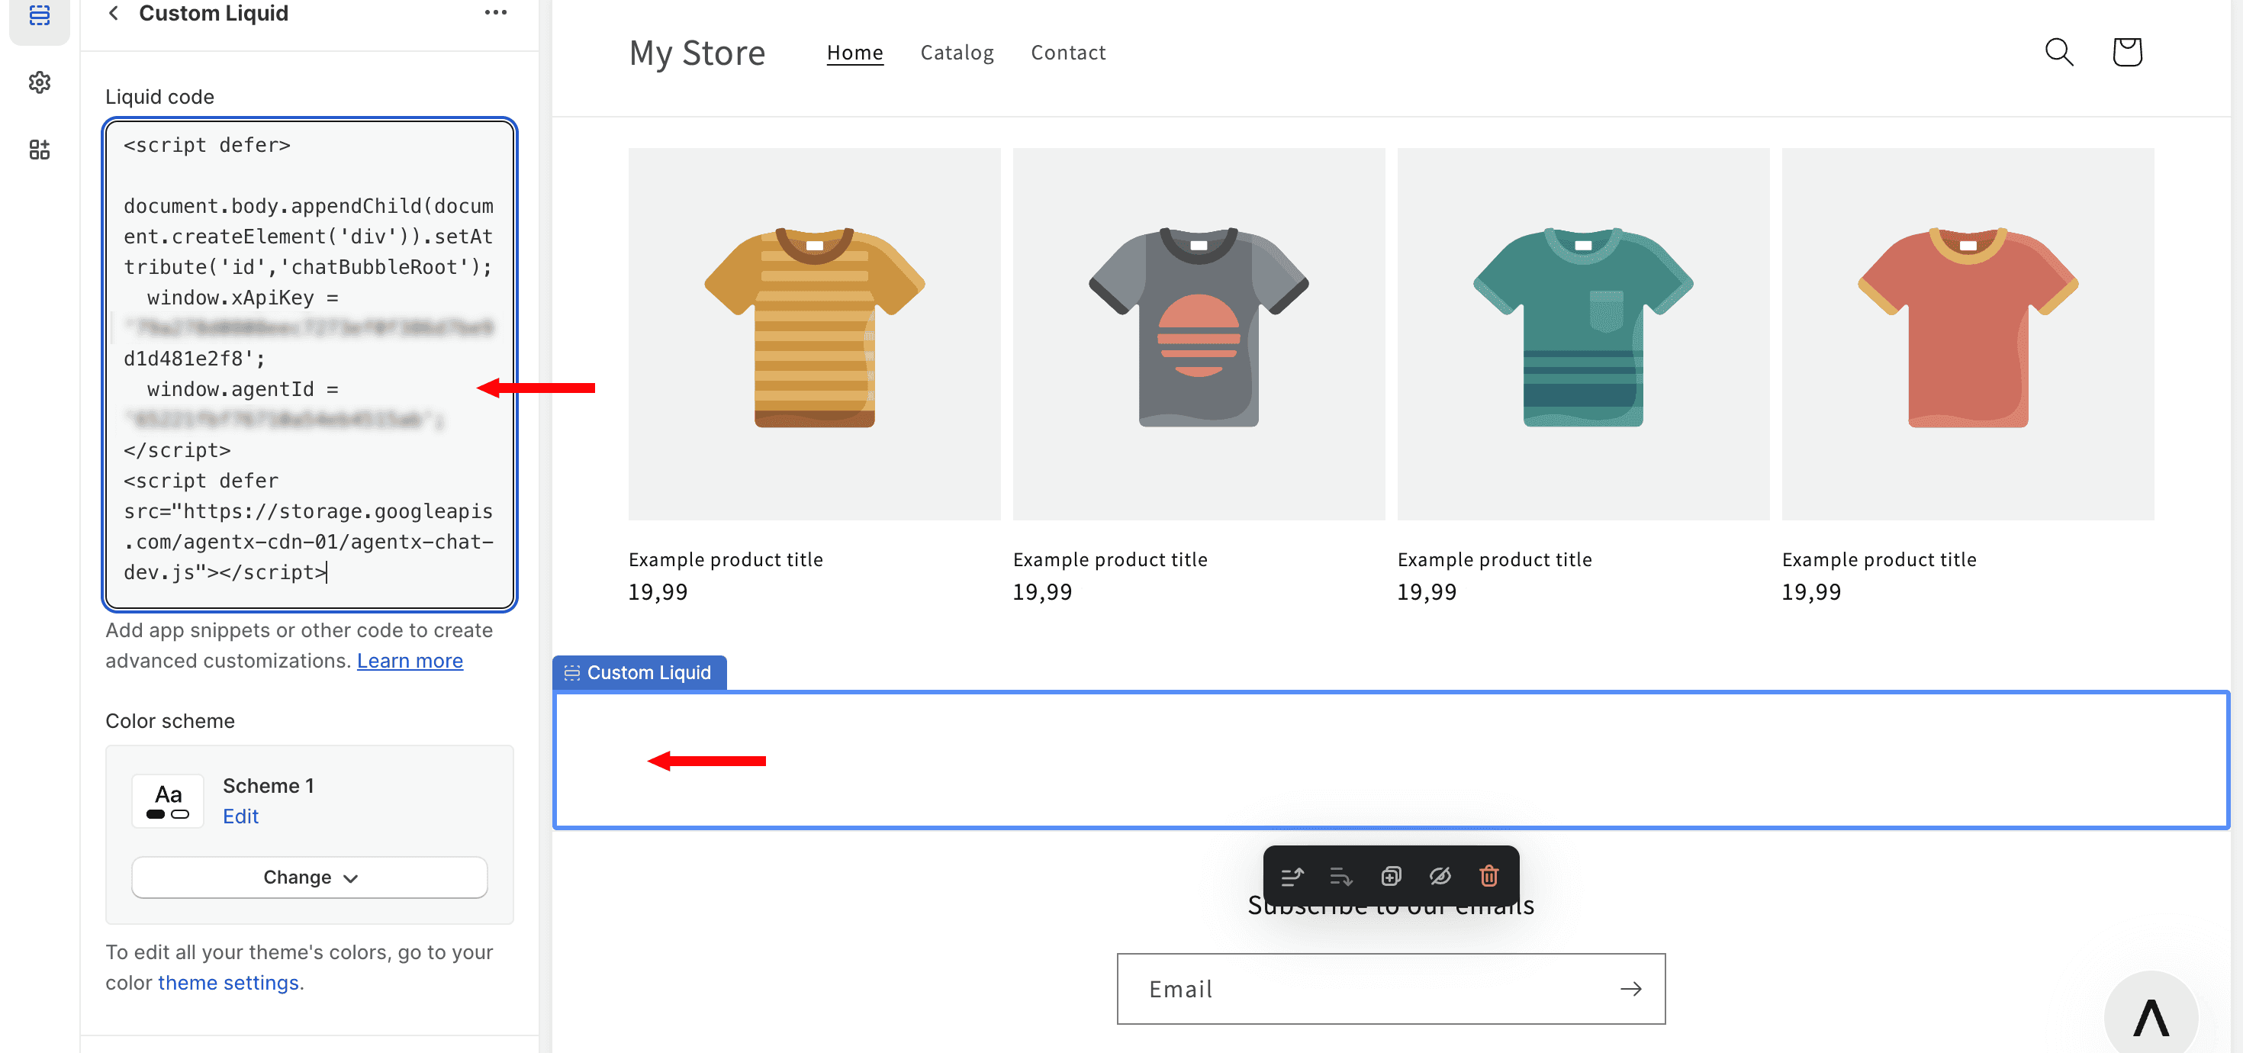The width and height of the screenshot is (2243, 1053).
Task: Open the Contact menu item
Action: coord(1068,52)
